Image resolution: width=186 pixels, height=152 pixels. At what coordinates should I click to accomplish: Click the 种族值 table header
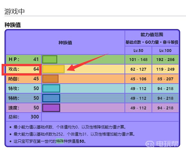coord(65,43)
